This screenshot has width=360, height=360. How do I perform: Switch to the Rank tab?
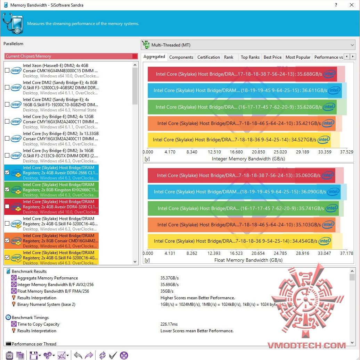tap(229, 57)
